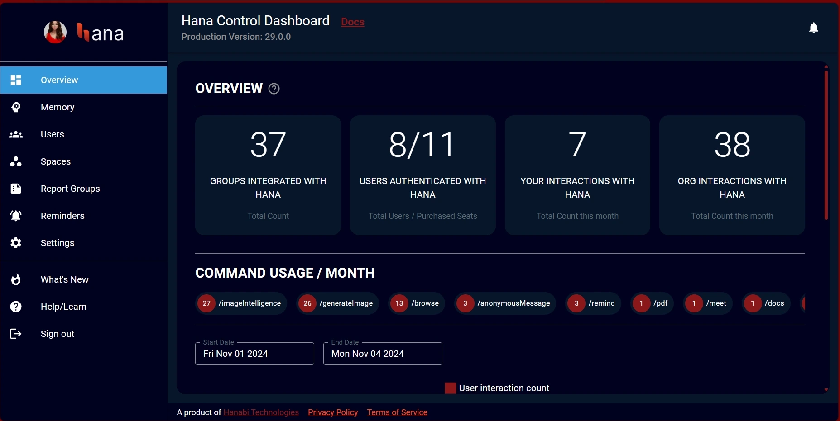Viewport: 840px width, 421px height.
Task: Click the Hana avatar profile picture
Action: click(55, 32)
